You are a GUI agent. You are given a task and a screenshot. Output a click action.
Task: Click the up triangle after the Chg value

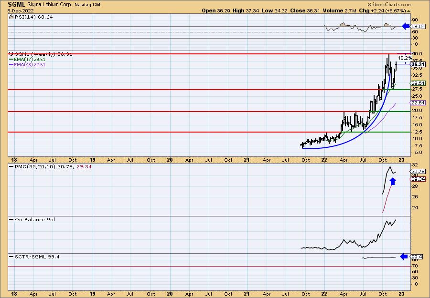408,11
